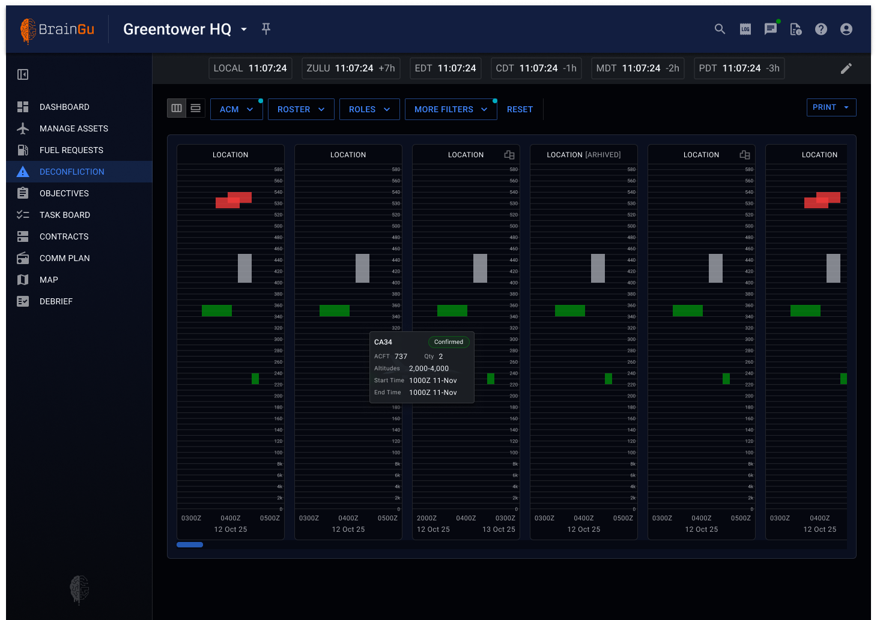877x620 pixels.
Task: Open the PRINT dropdown menu
Action: click(x=831, y=107)
